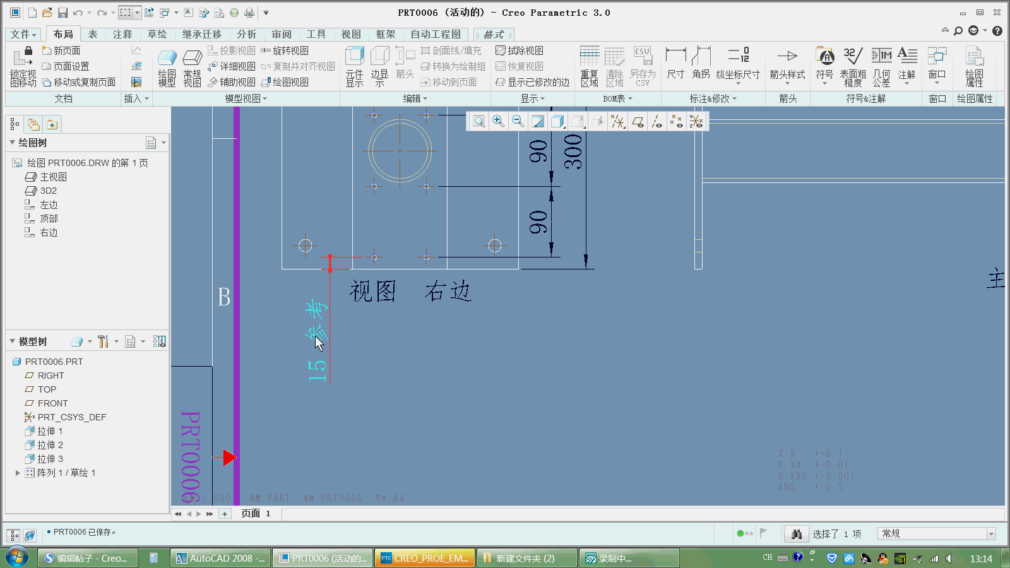Switch to the Review (审阅) ribbon tab
This screenshot has width=1010, height=568.
point(282,34)
